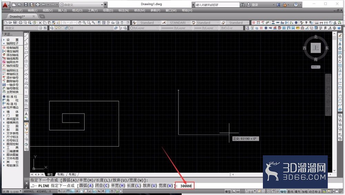Choose 宽度(W) option in command line

coord(166,186)
